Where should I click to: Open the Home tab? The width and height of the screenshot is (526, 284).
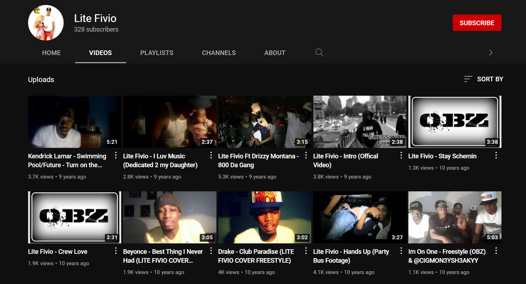point(51,53)
